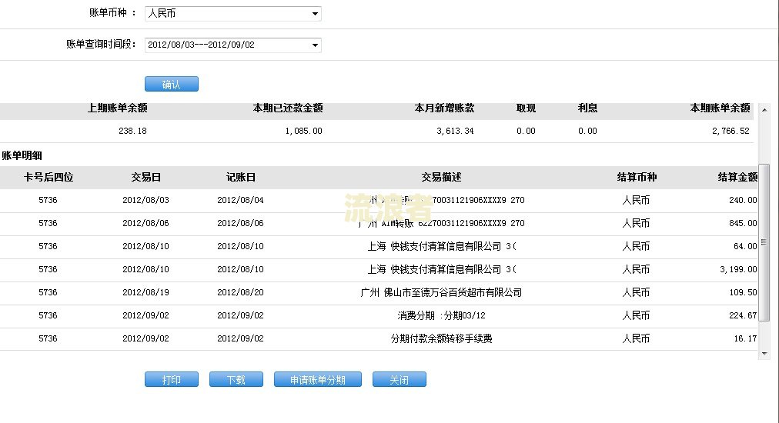Click the scrollbar down arrow below the table
The width and height of the screenshot is (779, 423).
click(x=764, y=354)
